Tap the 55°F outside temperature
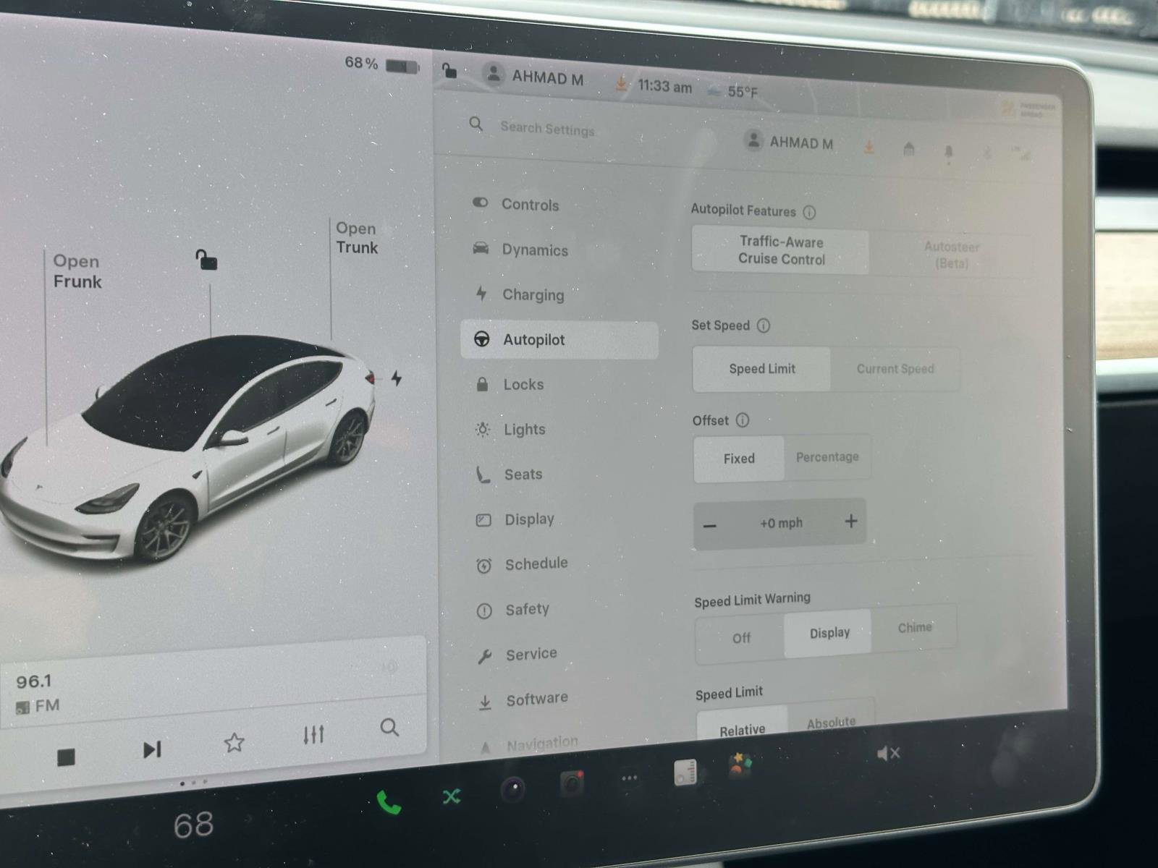 click(743, 92)
